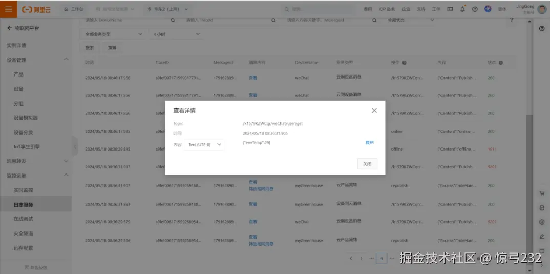Open the 全部业务类型 business type dropdown
The width and height of the screenshot is (551, 274).
[x=113, y=34]
